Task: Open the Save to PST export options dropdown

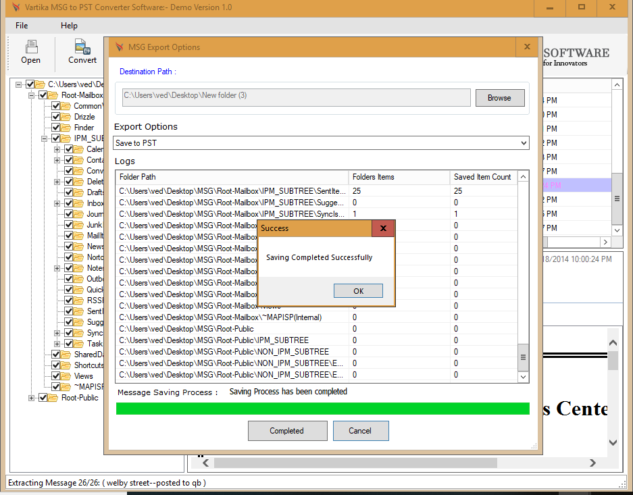Action: coord(523,142)
